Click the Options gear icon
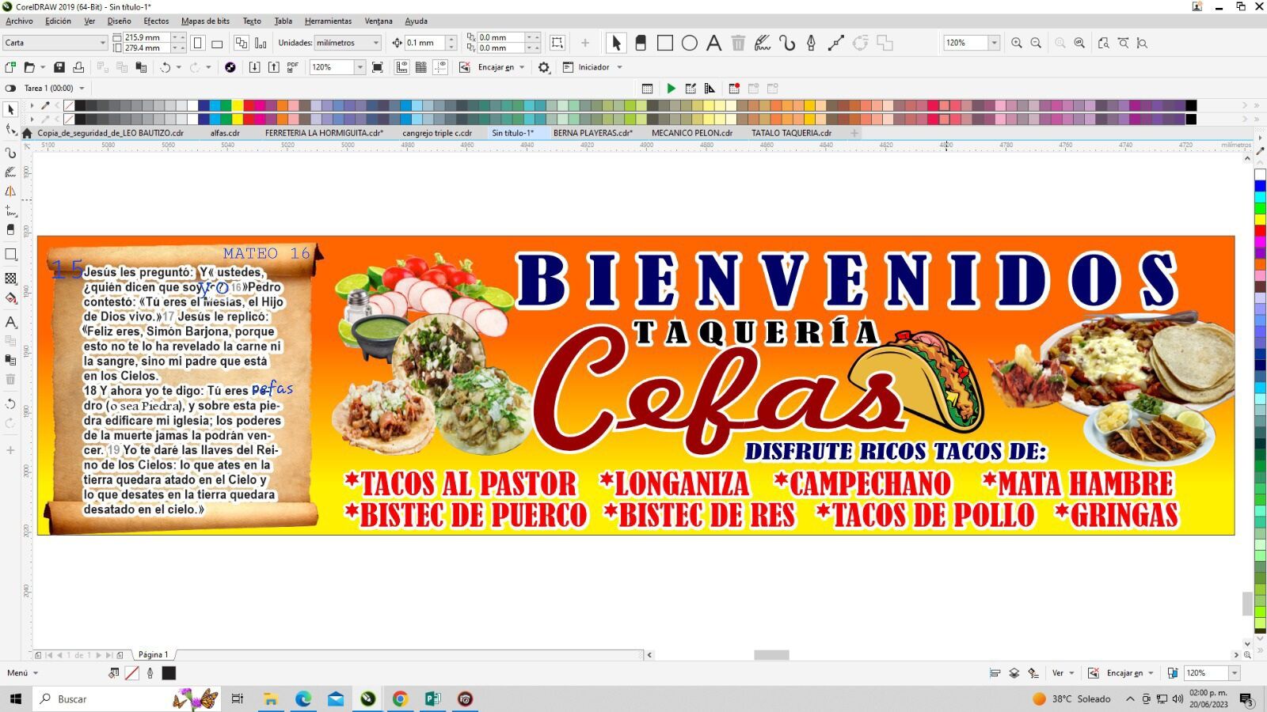The height and width of the screenshot is (712, 1267). coord(544,67)
